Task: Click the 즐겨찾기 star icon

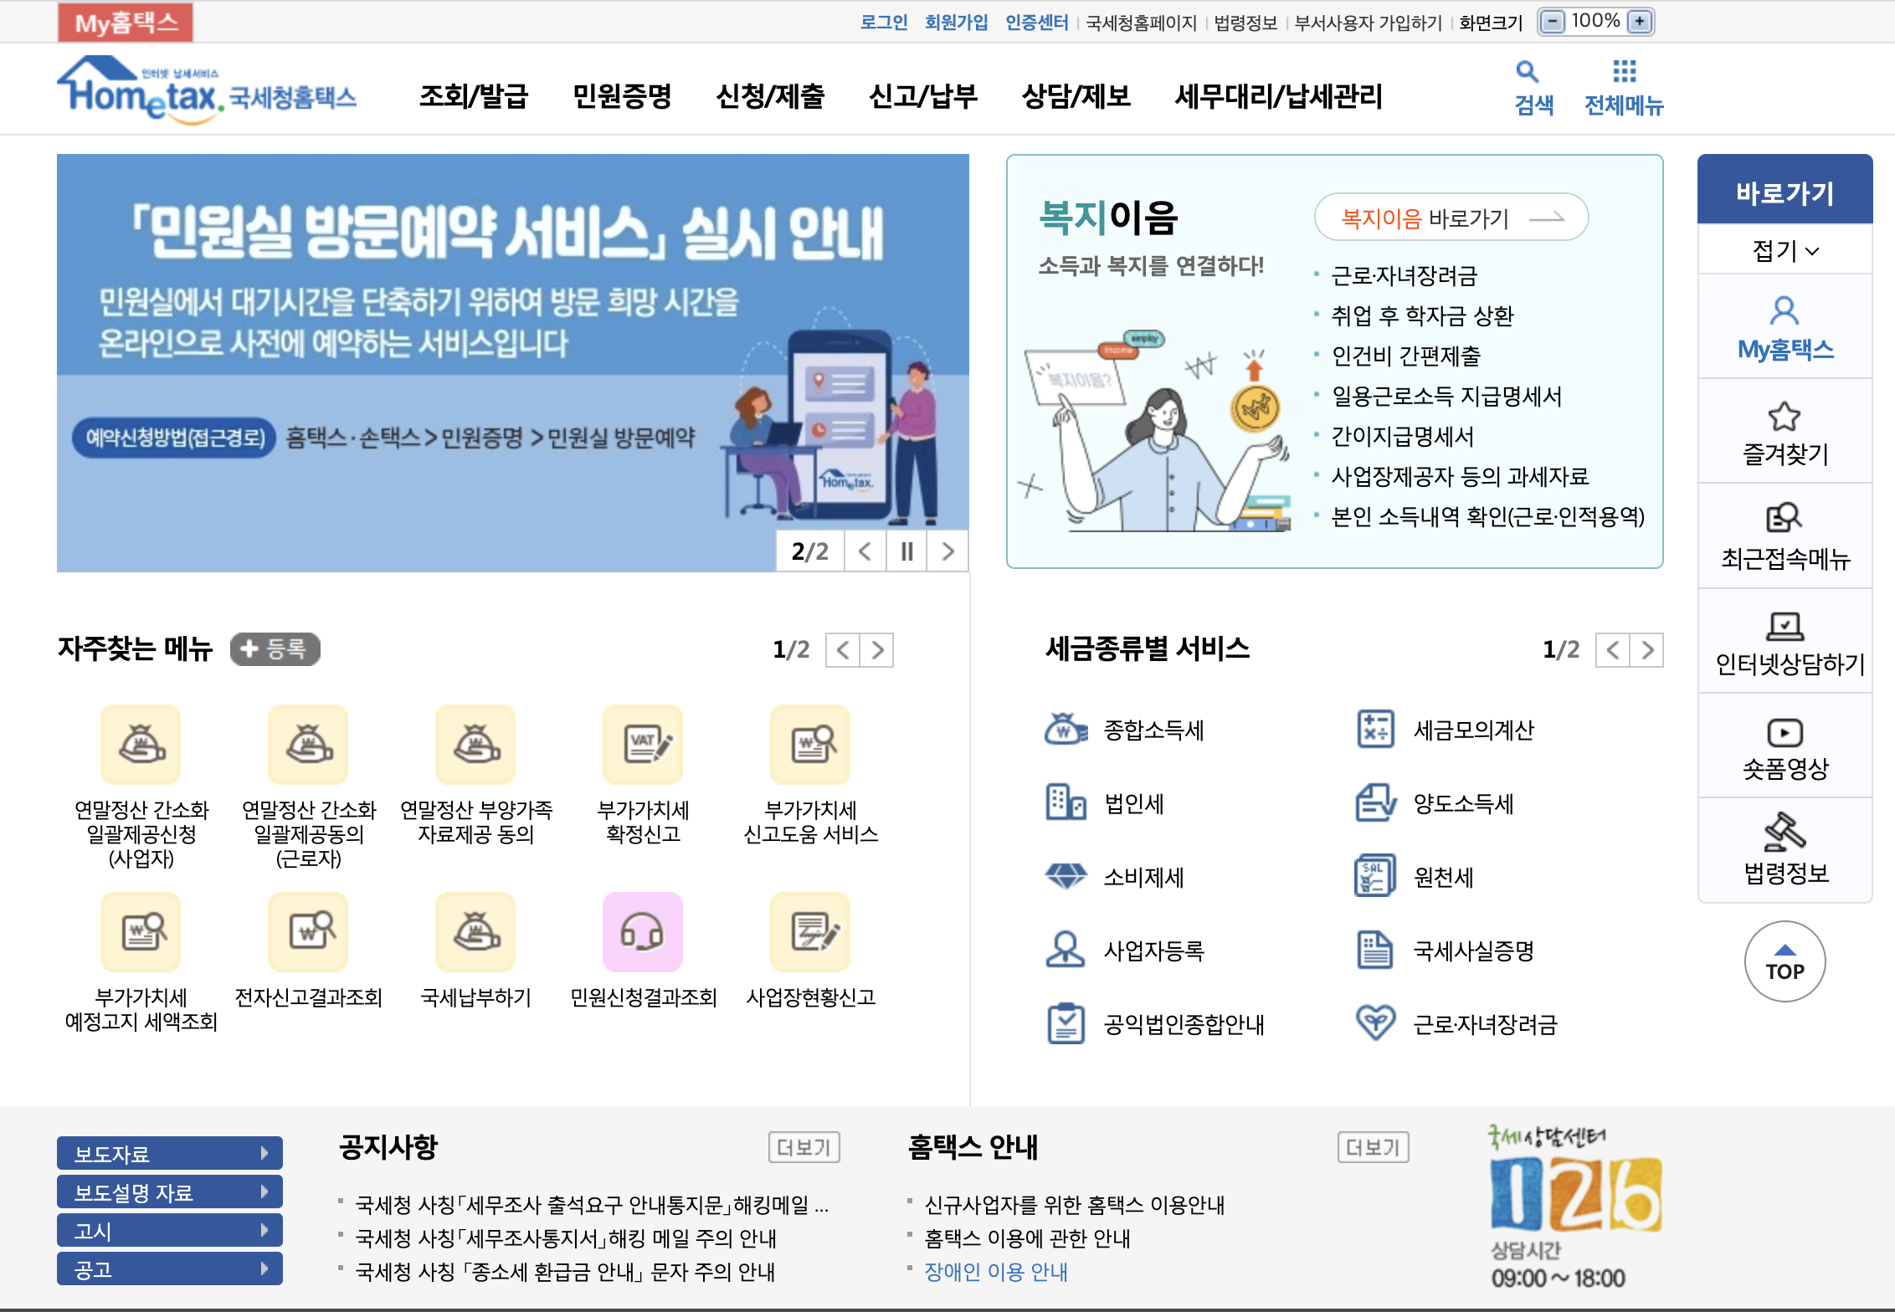Action: (1784, 417)
